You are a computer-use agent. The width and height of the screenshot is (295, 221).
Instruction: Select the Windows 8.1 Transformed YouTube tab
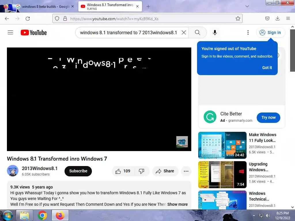(x=110, y=6)
